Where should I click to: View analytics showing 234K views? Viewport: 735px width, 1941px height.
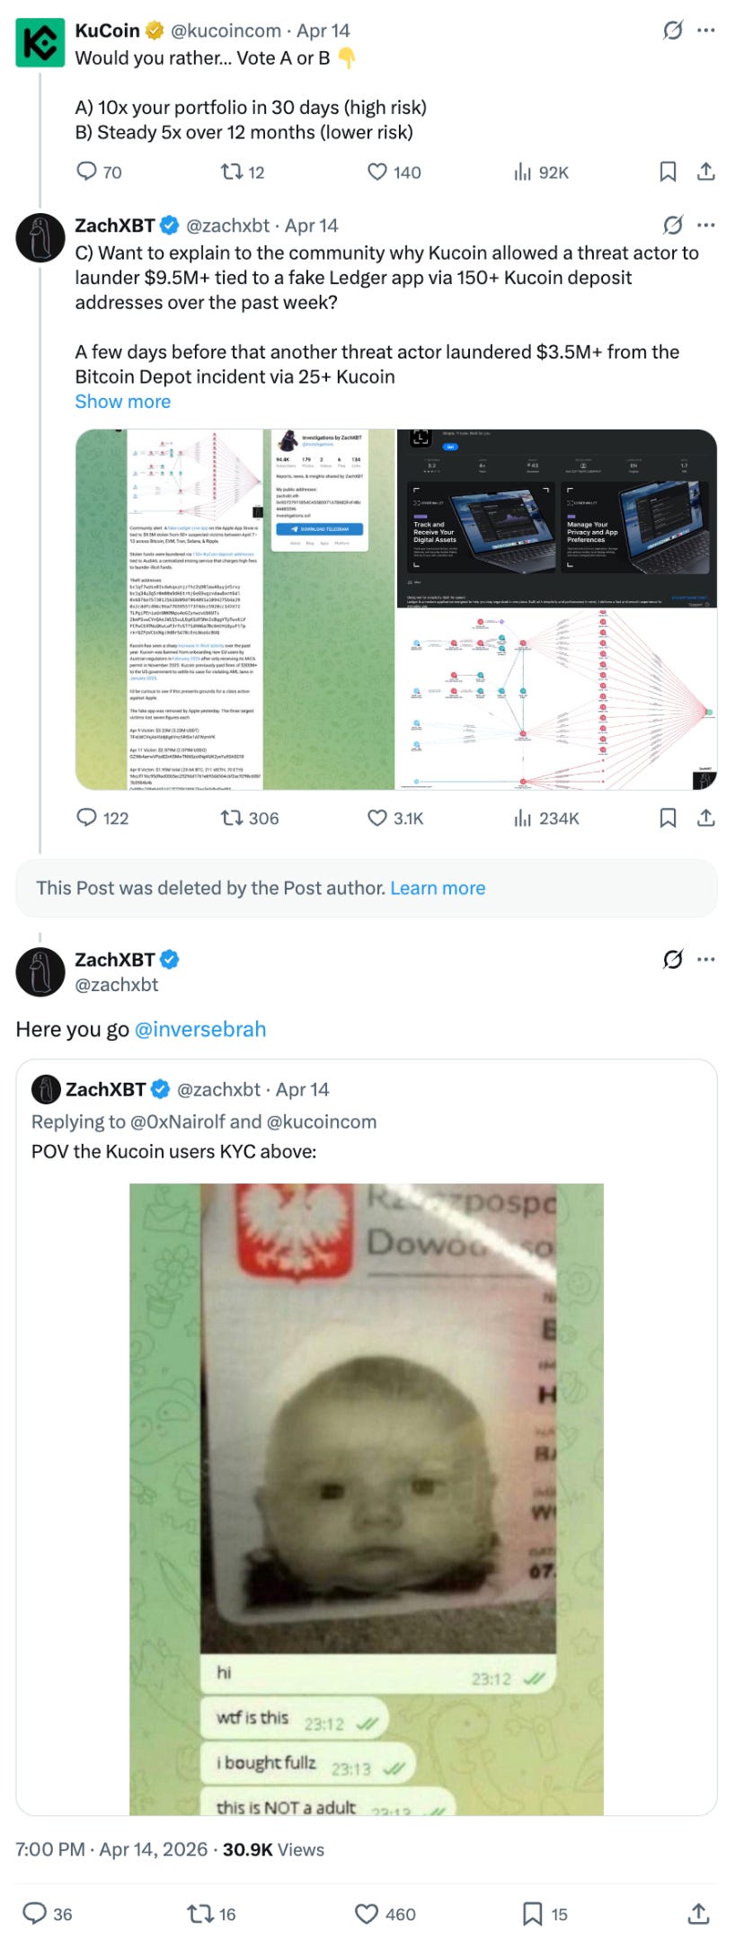(546, 818)
